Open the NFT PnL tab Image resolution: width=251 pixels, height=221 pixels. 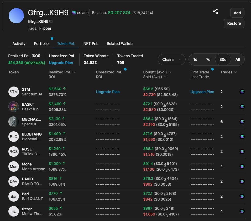tap(91, 44)
